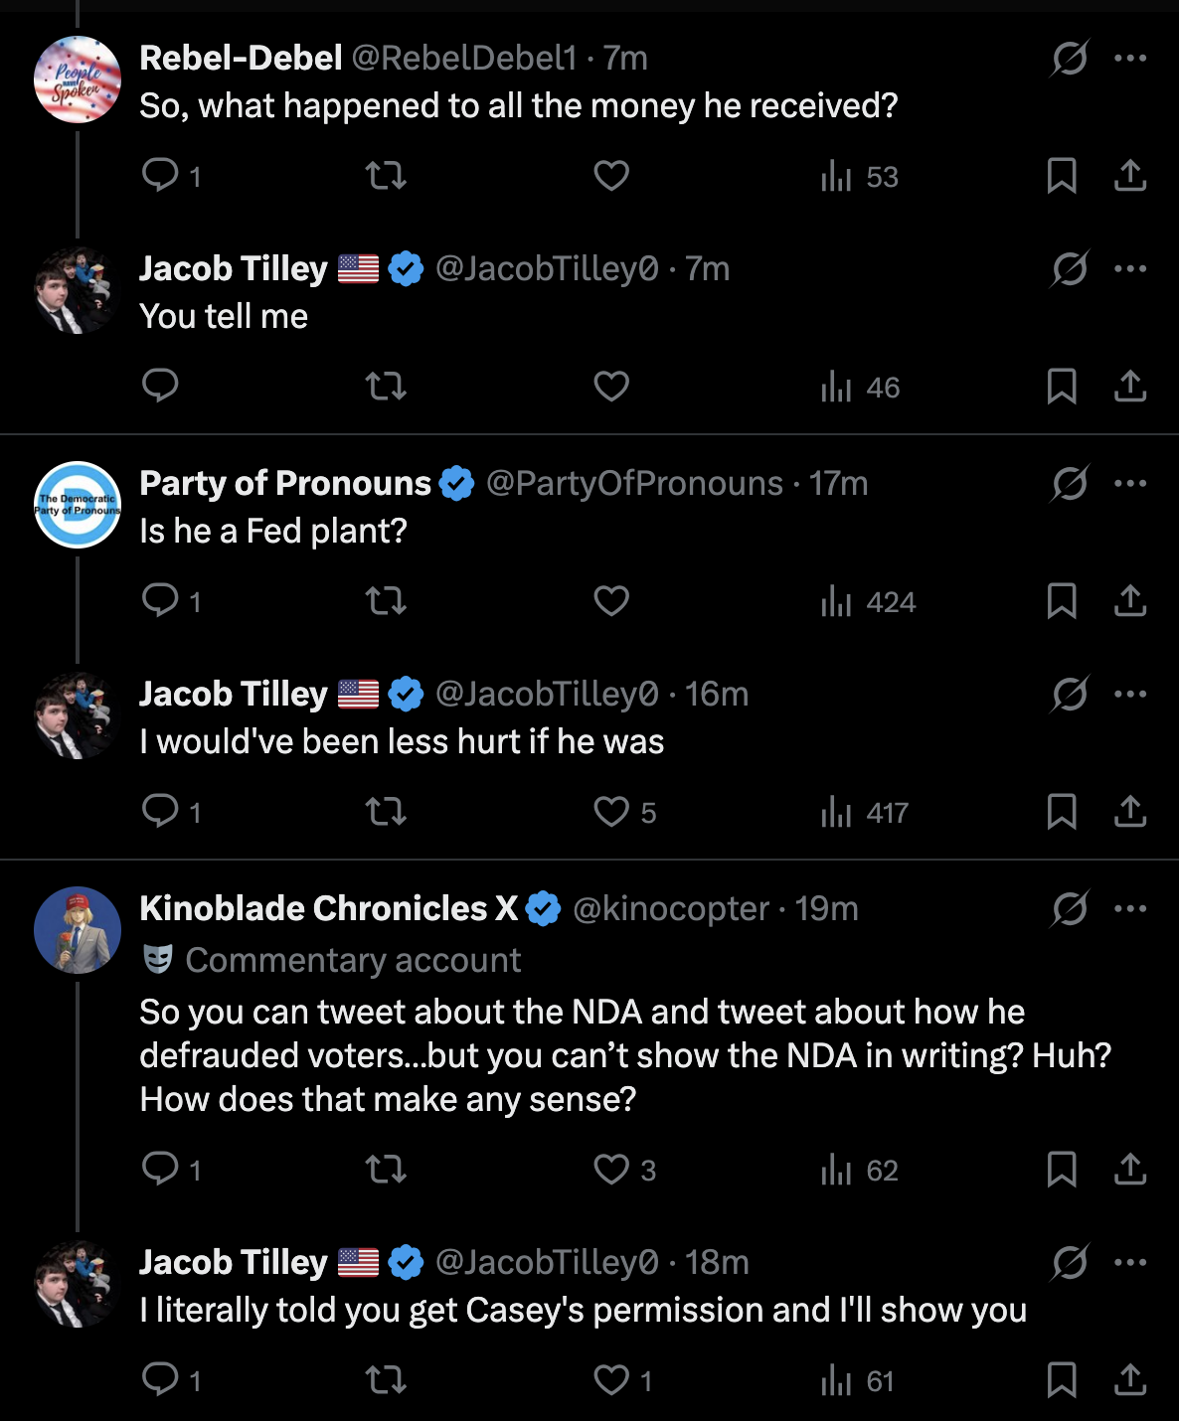The height and width of the screenshot is (1421, 1179).
Task: Open the 18m timestamp on Jacob Tilley's tweet
Action: 717,1262
